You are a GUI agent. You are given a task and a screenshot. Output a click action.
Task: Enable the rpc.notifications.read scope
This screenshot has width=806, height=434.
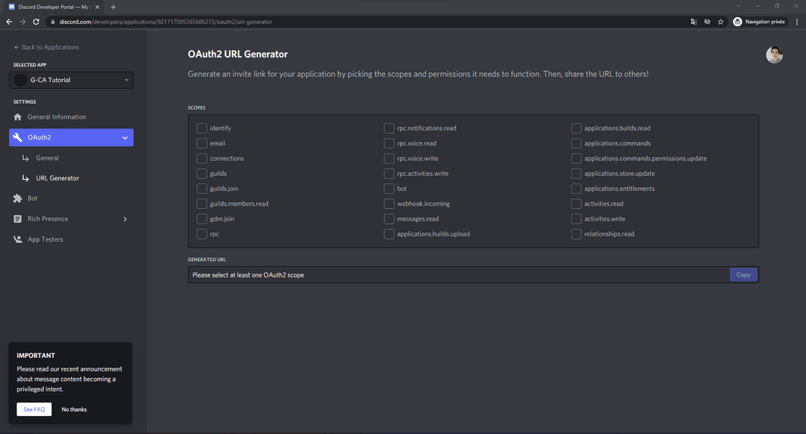[x=389, y=128]
